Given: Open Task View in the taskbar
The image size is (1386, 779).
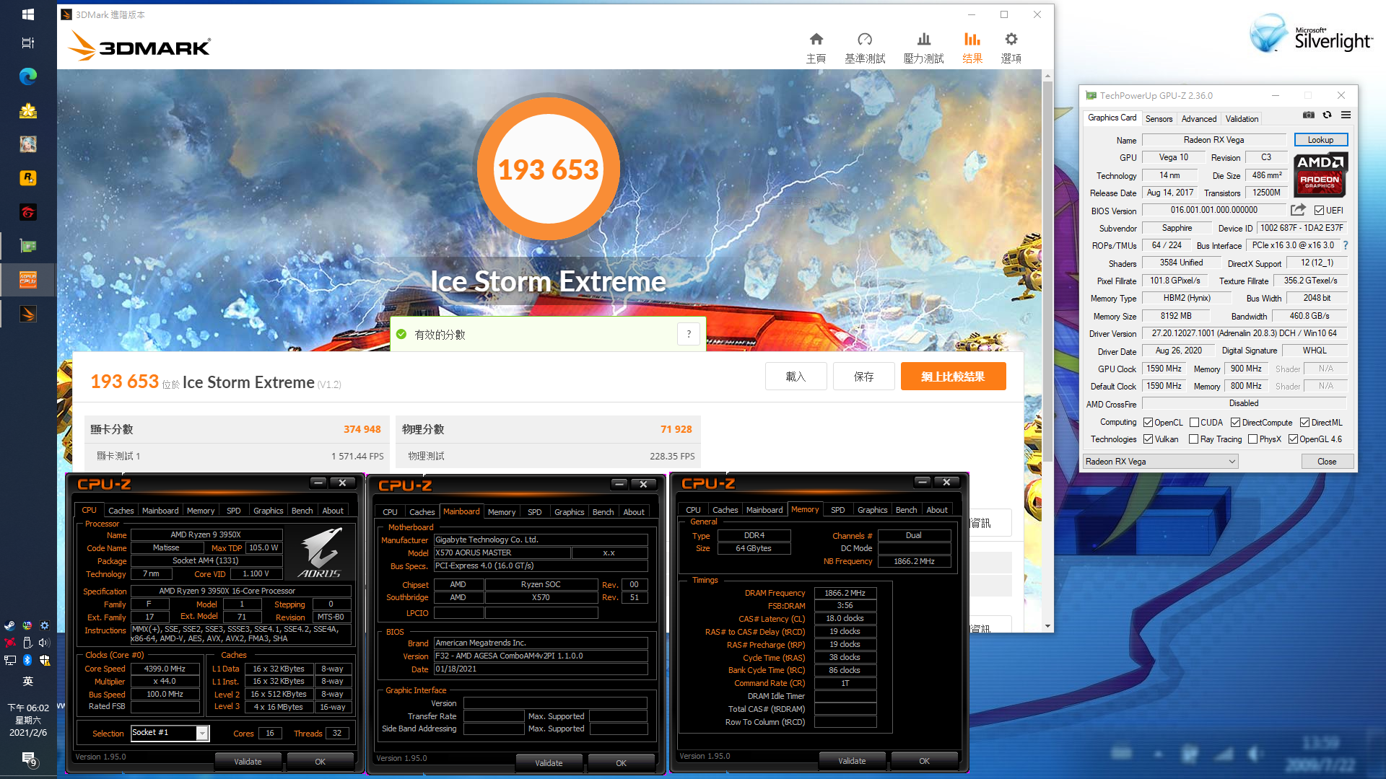Looking at the screenshot, I should [x=28, y=43].
